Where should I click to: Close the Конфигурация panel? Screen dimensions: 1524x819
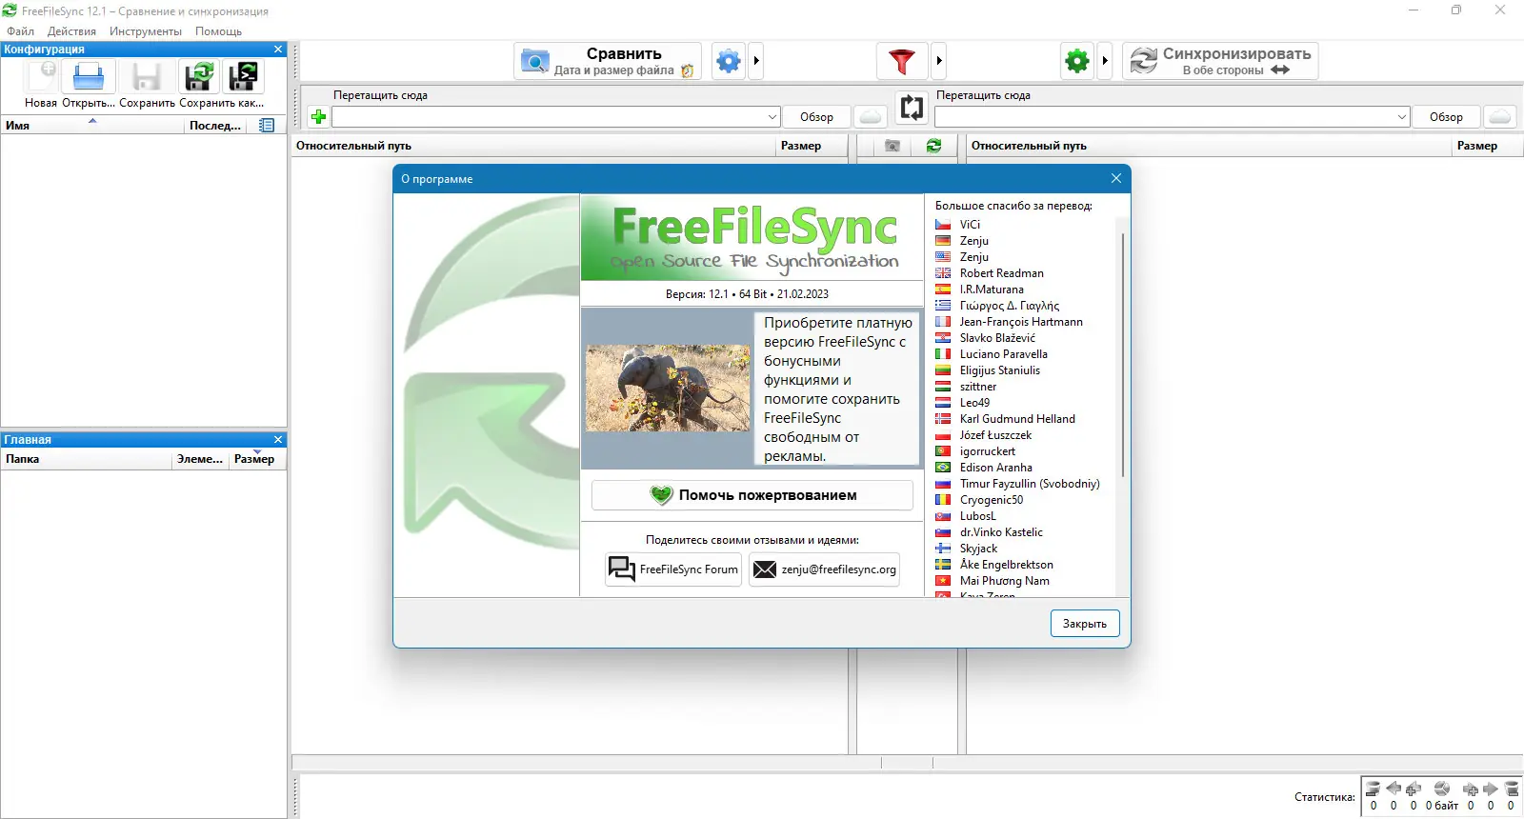click(278, 50)
